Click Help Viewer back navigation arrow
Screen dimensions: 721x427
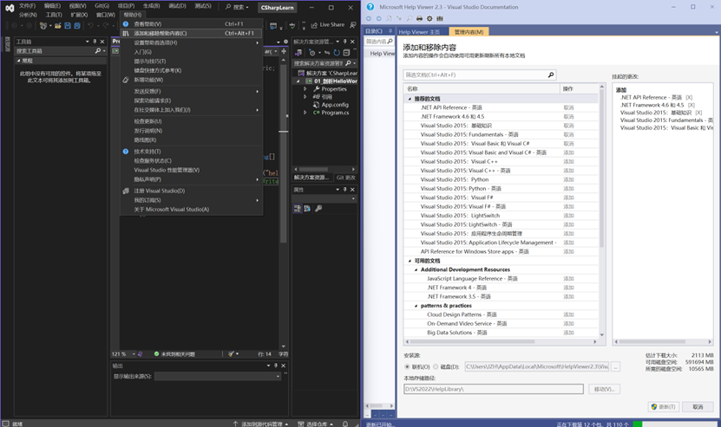pos(369,19)
